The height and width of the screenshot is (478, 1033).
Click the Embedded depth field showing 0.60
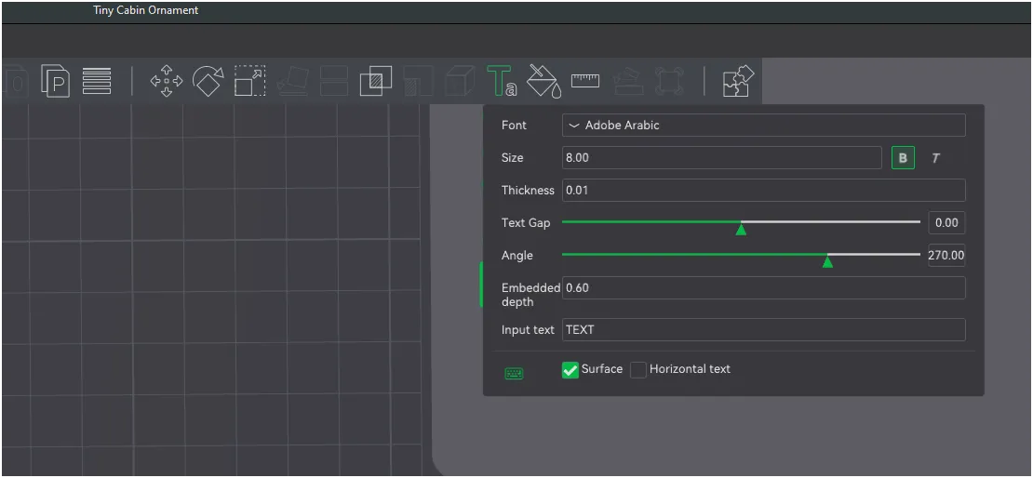coord(763,287)
